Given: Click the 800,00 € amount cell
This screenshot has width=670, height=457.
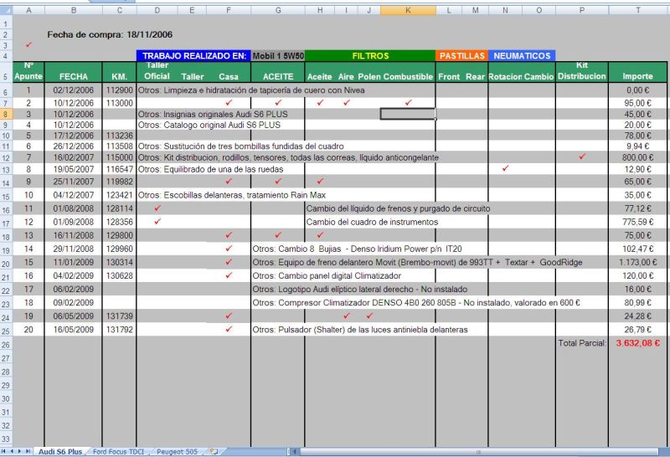Looking at the screenshot, I should 637,157.
